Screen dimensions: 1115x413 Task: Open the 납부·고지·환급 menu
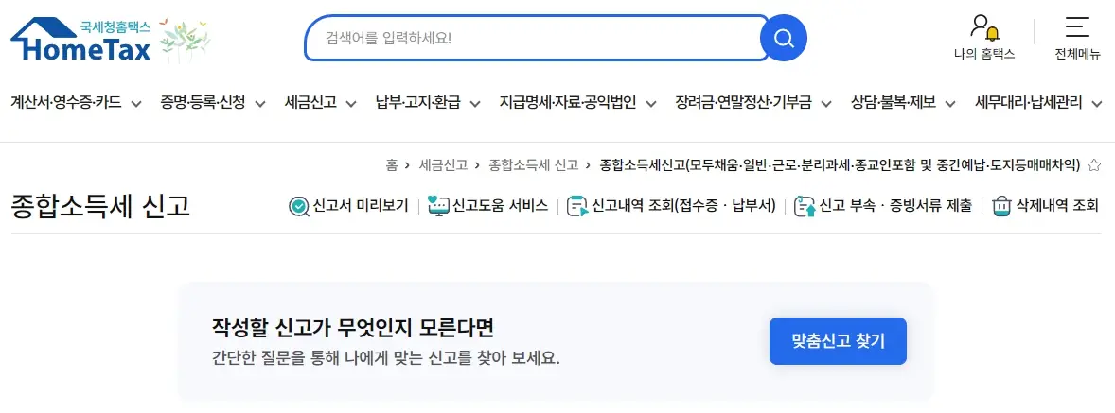tap(418, 103)
